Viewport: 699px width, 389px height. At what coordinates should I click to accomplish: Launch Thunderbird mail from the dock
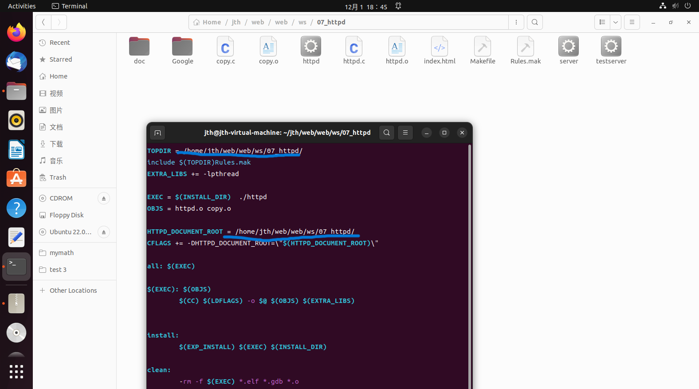(x=16, y=62)
